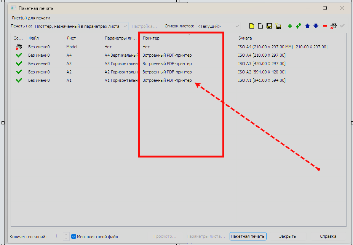
Task: Select the Model sheet row
Action: 72,47
